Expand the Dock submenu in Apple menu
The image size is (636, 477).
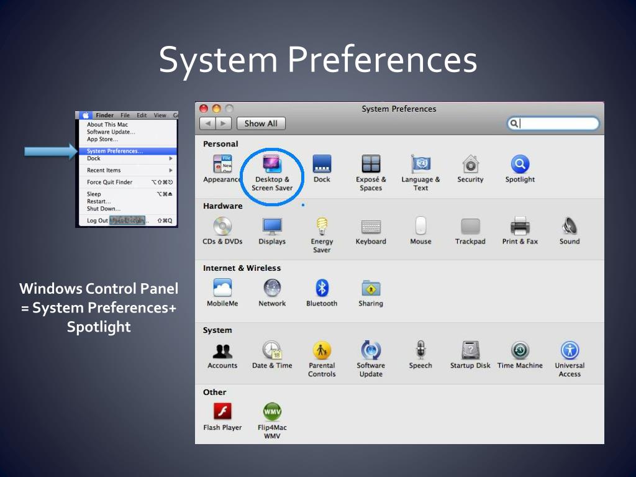point(127,158)
